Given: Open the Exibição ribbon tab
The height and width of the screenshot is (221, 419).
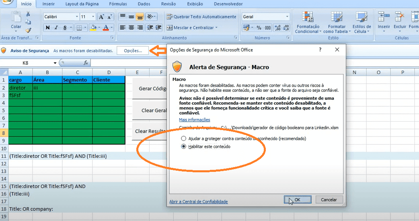Looking at the screenshot, I should (195, 4).
